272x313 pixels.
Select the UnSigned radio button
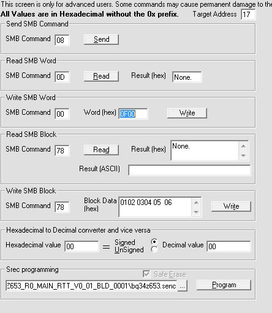(154, 249)
